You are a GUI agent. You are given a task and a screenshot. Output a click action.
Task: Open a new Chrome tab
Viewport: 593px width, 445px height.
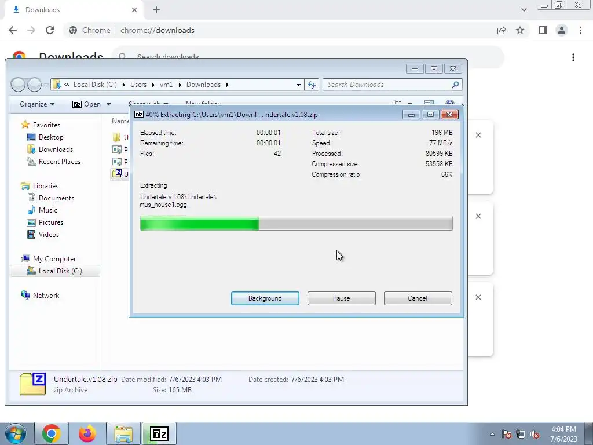tap(156, 10)
